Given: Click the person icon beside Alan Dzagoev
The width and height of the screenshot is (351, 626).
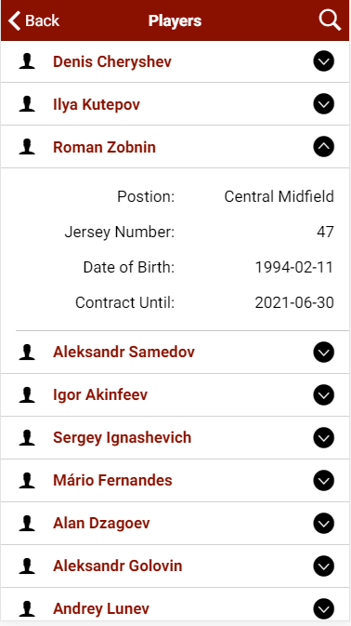Looking at the screenshot, I should click(x=27, y=523).
